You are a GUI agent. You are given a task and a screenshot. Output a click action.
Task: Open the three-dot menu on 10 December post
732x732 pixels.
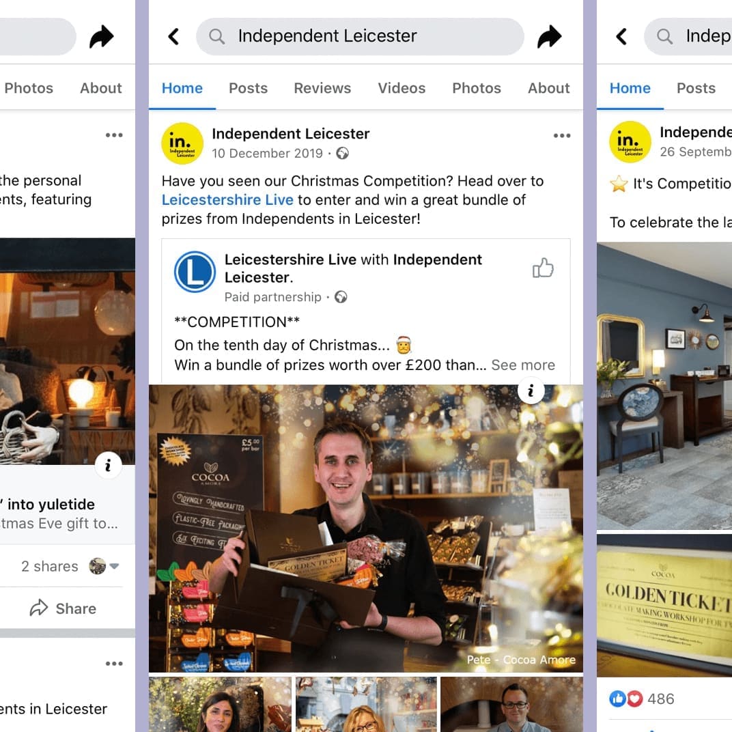[x=561, y=135]
